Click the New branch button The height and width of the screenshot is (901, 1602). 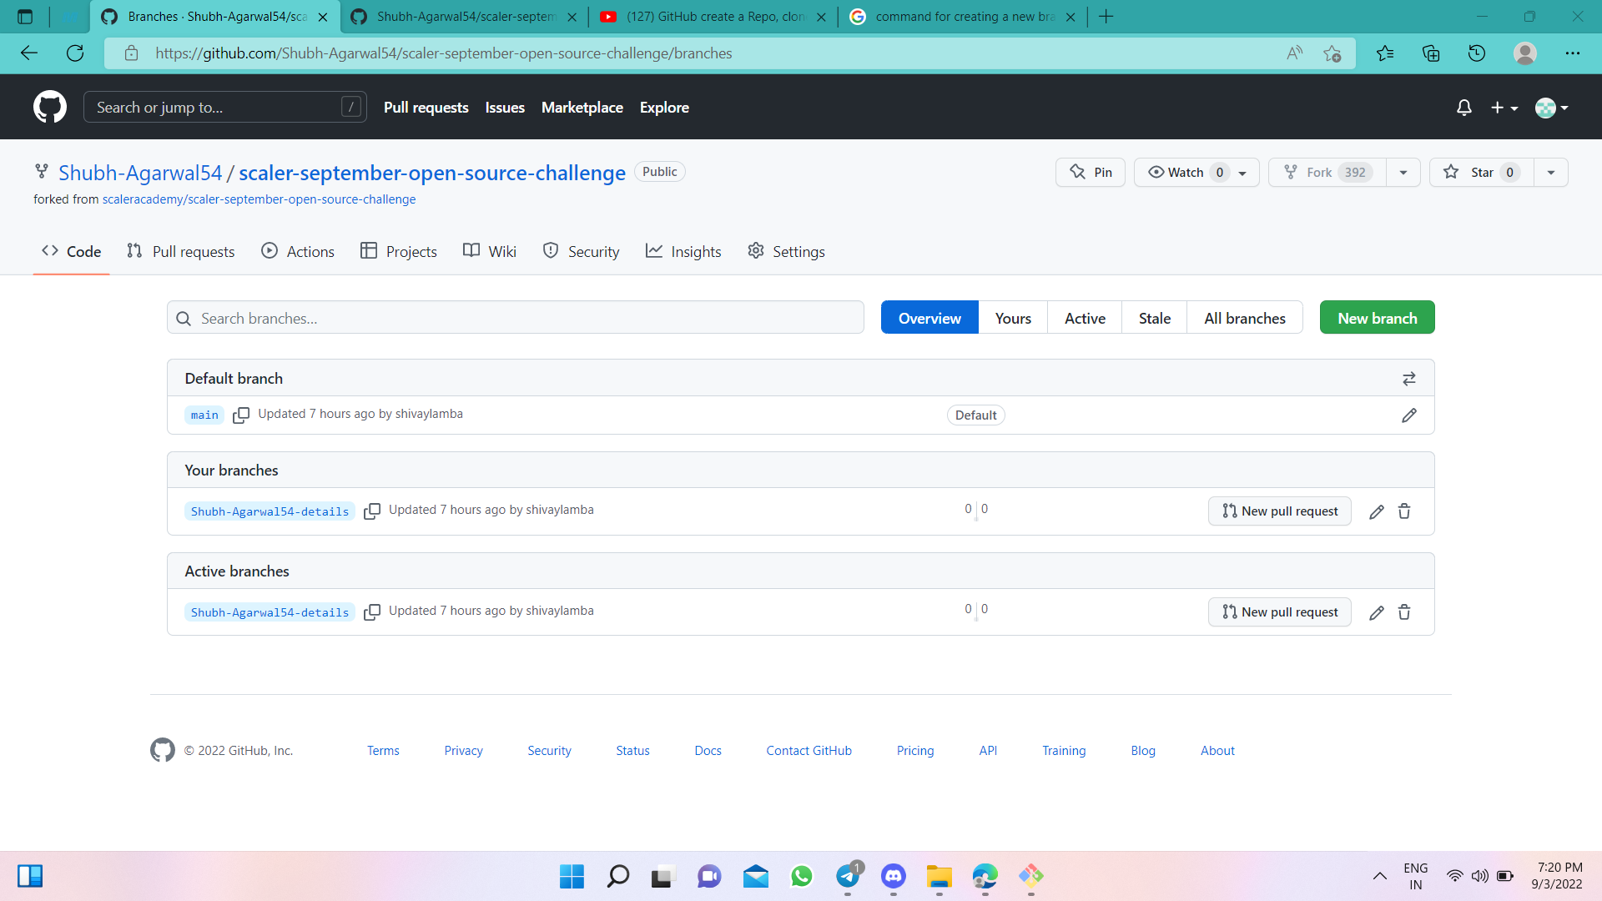click(1377, 317)
